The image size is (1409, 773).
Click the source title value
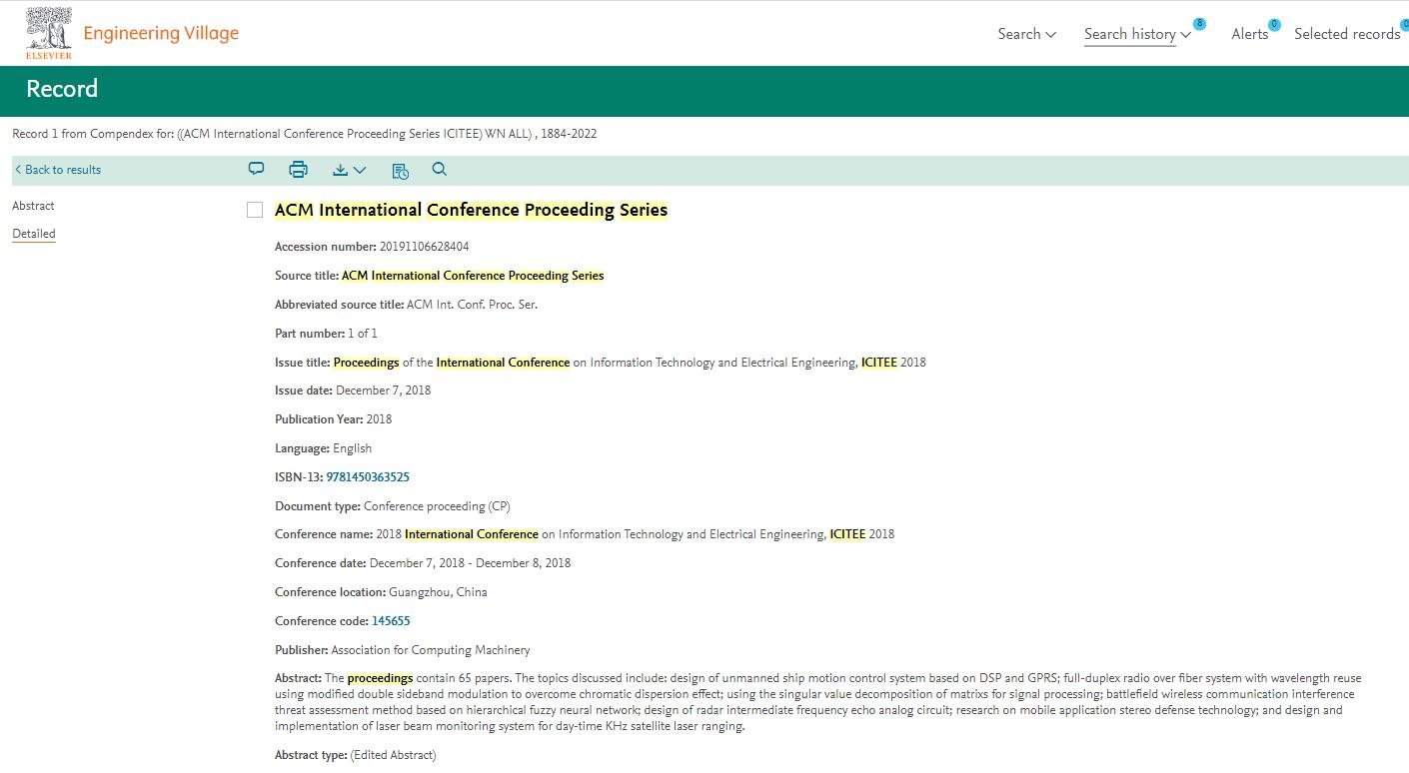[473, 276]
